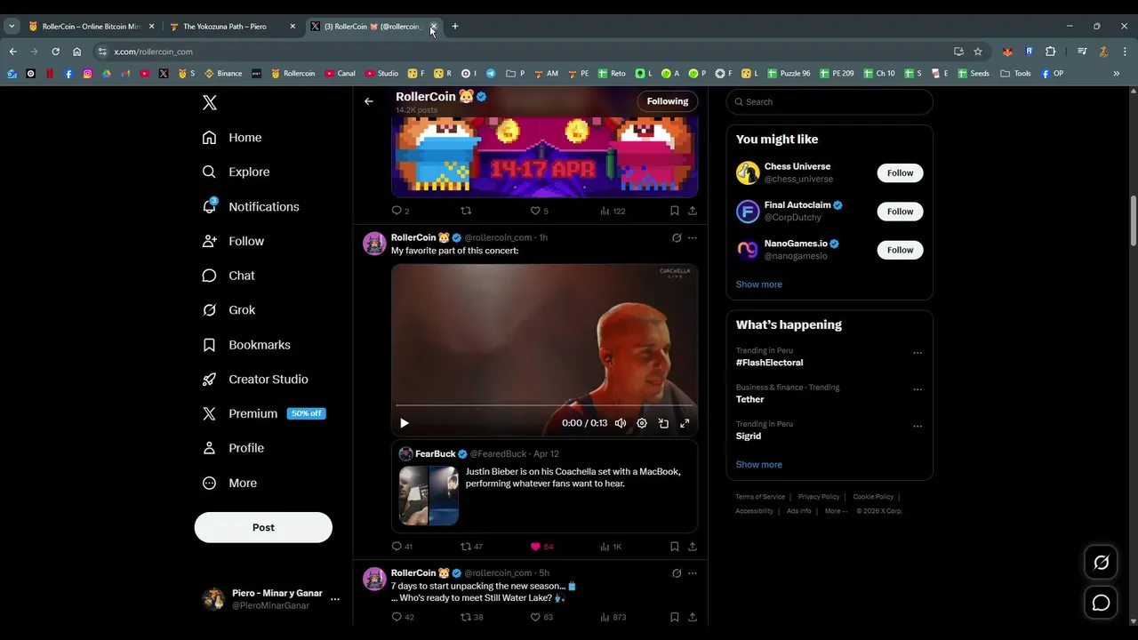Seek along the video progress bar
1138x640 pixels.
pos(544,405)
